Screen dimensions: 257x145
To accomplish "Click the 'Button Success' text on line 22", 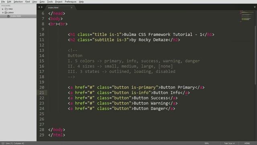I will click(x=151, y=98).
